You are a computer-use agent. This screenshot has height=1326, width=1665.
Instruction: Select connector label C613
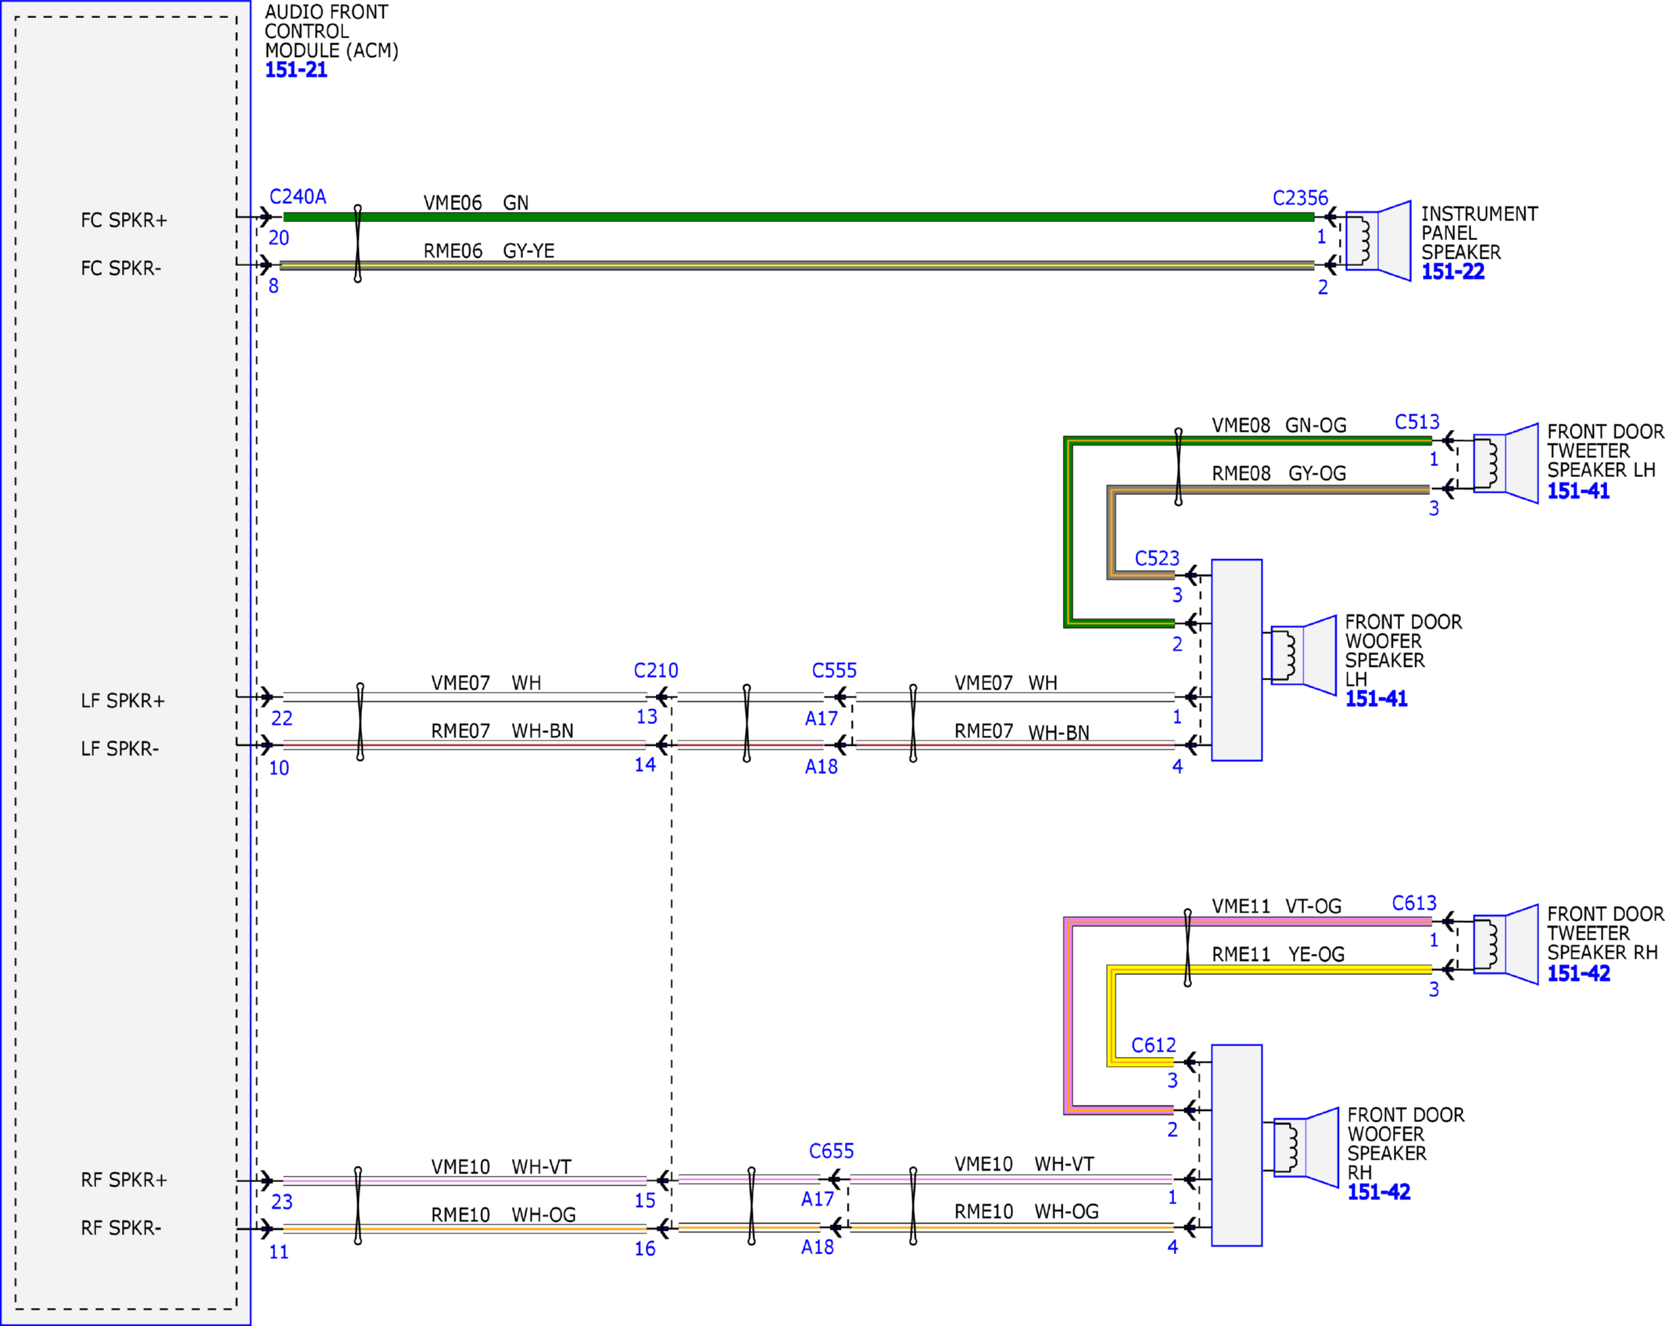(x=1414, y=903)
